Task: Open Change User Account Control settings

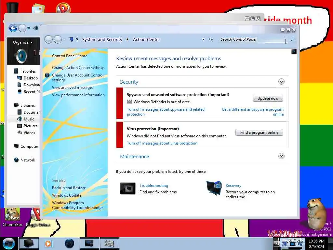Action: click(78, 77)
